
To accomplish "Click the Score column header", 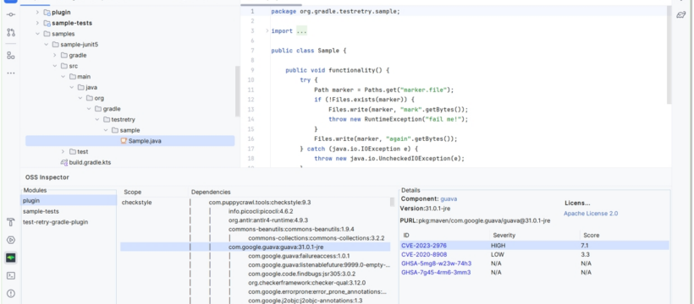I will tap(591, 236).
